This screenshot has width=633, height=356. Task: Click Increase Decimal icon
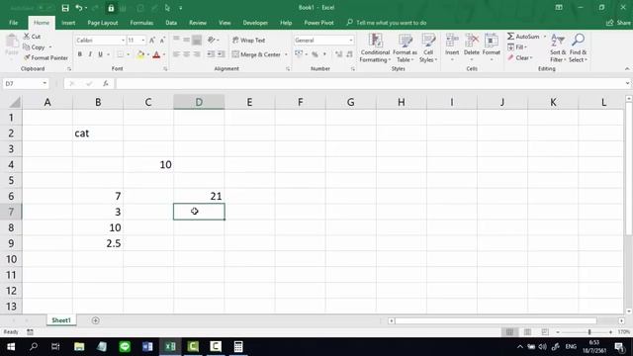[x=338, y=54]
